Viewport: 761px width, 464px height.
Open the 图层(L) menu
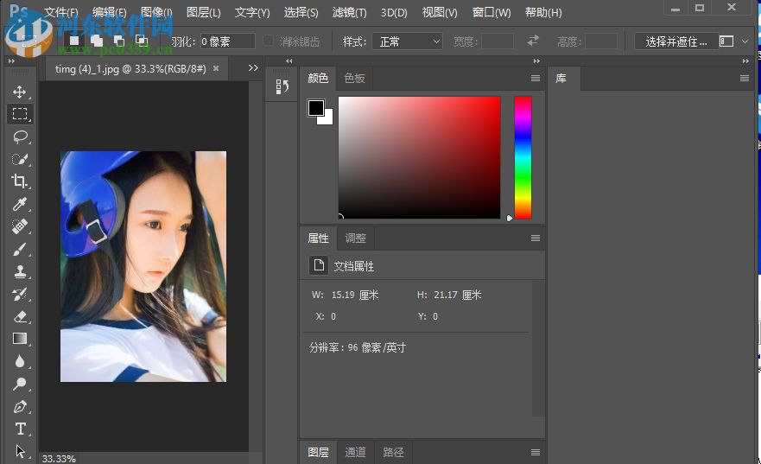pos(203,13)
